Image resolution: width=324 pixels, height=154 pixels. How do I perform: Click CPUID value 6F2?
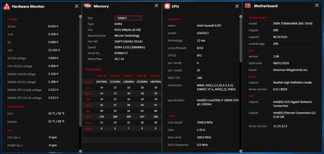pyautogui.click(x=199, y=55)
